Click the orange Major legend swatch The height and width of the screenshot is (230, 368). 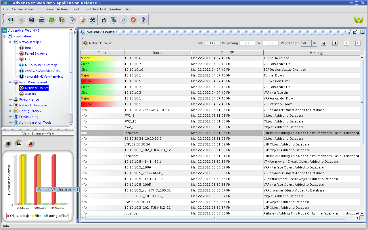[21, 216]
